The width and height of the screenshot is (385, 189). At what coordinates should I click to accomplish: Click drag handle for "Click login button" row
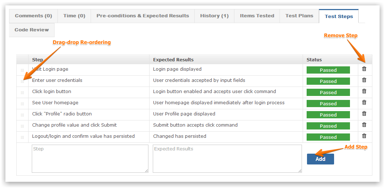coord(22,93)
